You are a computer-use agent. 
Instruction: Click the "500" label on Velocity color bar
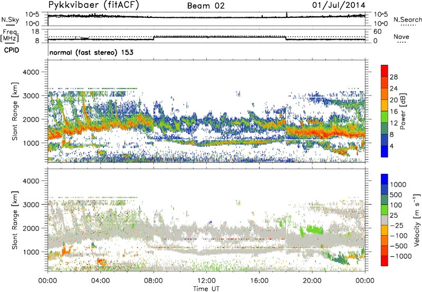pyautogui.click(x=396, y=194)
